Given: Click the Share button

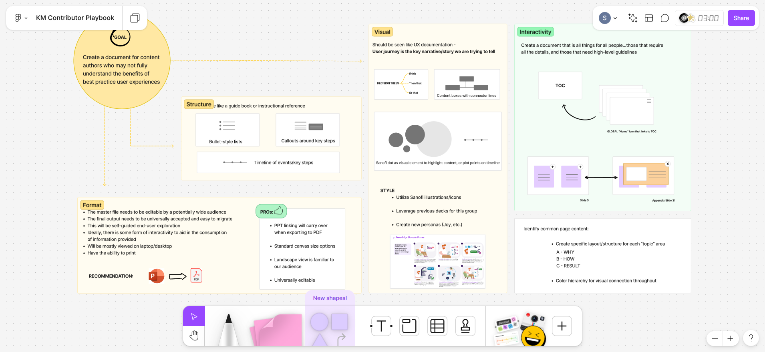Looking at the screenshot, I should click(x=741, y=18).
